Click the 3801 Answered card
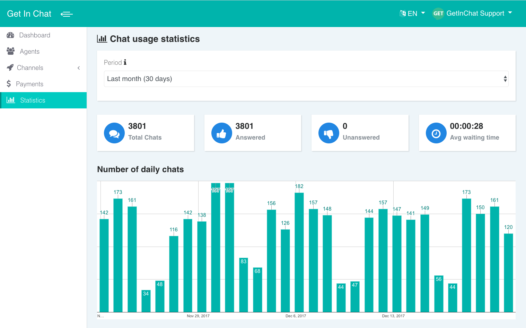This screenshot has height=328, width=526. [253, 133]
